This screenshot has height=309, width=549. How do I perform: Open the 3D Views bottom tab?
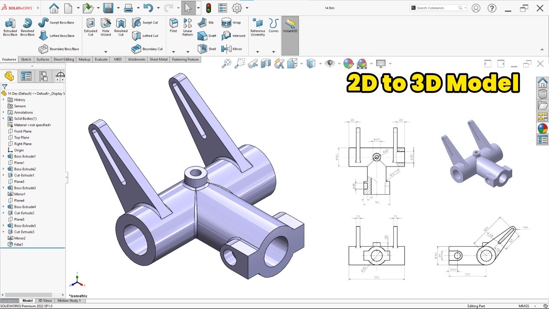(x=45, y=300)
